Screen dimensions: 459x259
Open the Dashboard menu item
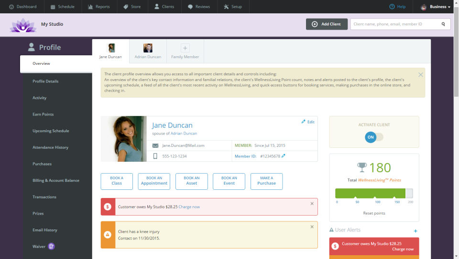[x=22, y=6]
